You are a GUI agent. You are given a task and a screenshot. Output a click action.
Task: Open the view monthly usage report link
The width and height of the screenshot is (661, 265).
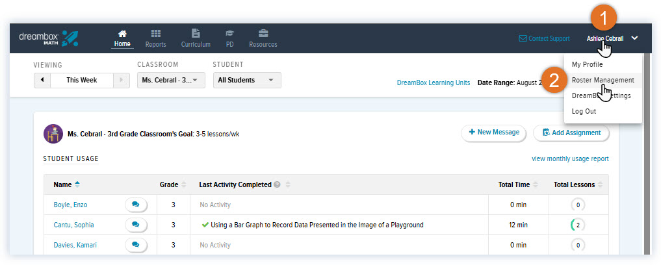click(570, 159)
